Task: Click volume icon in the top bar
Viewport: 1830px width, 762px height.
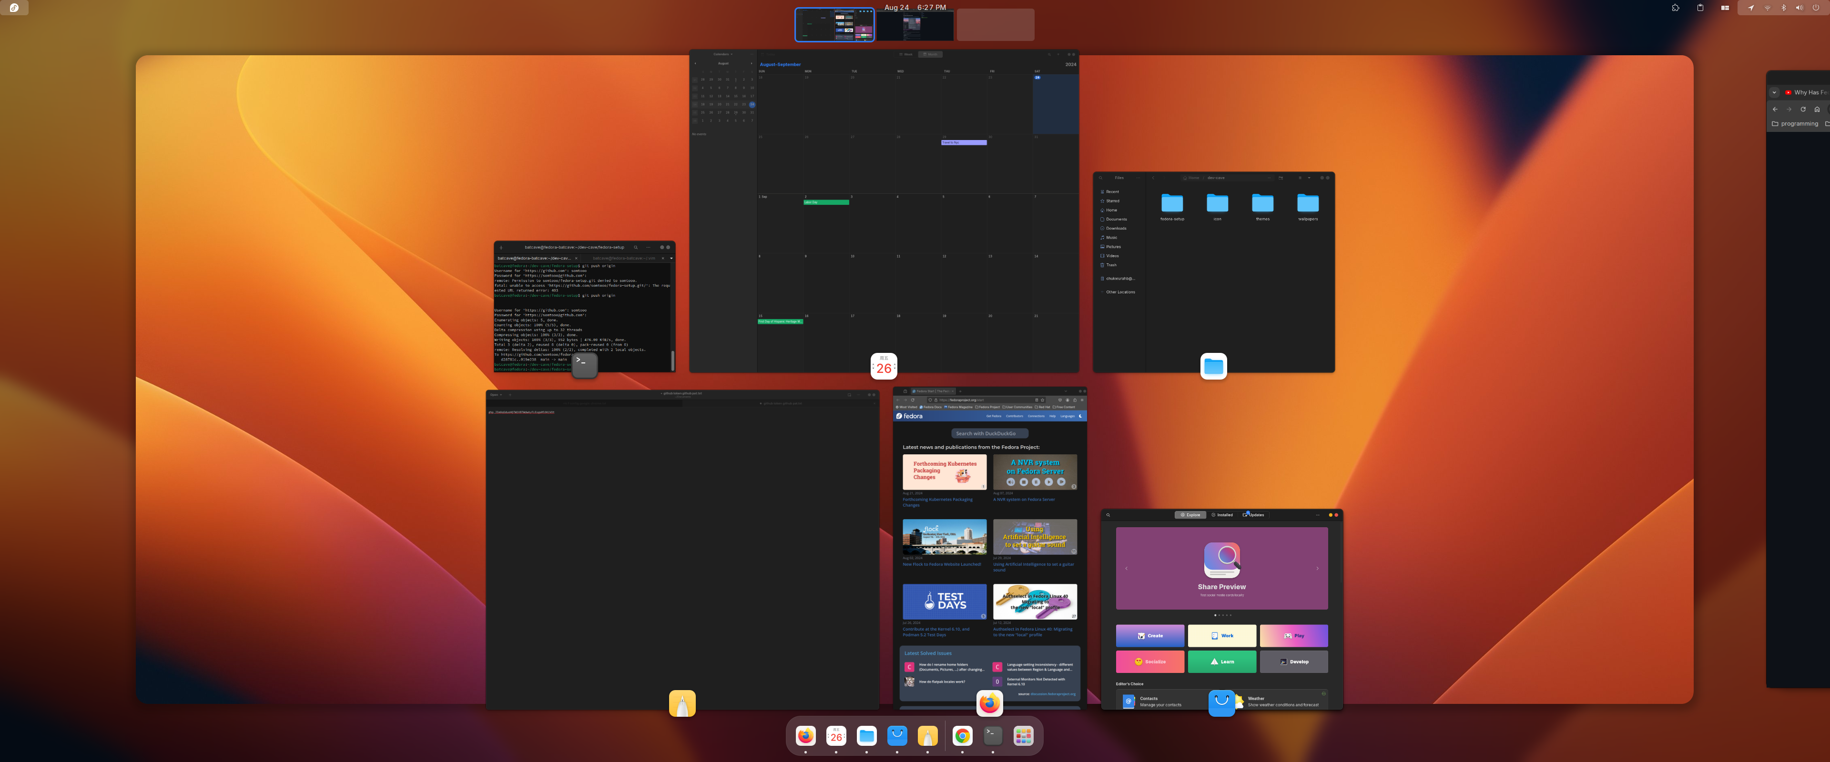Action: coord(1799,7)
